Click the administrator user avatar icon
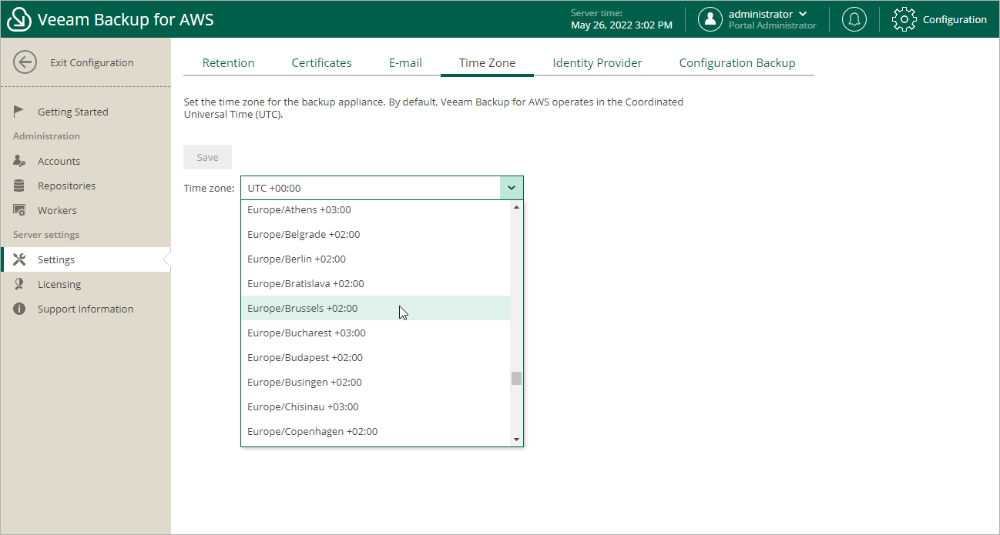Viewport: 1000px width, 535px height. pos(710,19)
